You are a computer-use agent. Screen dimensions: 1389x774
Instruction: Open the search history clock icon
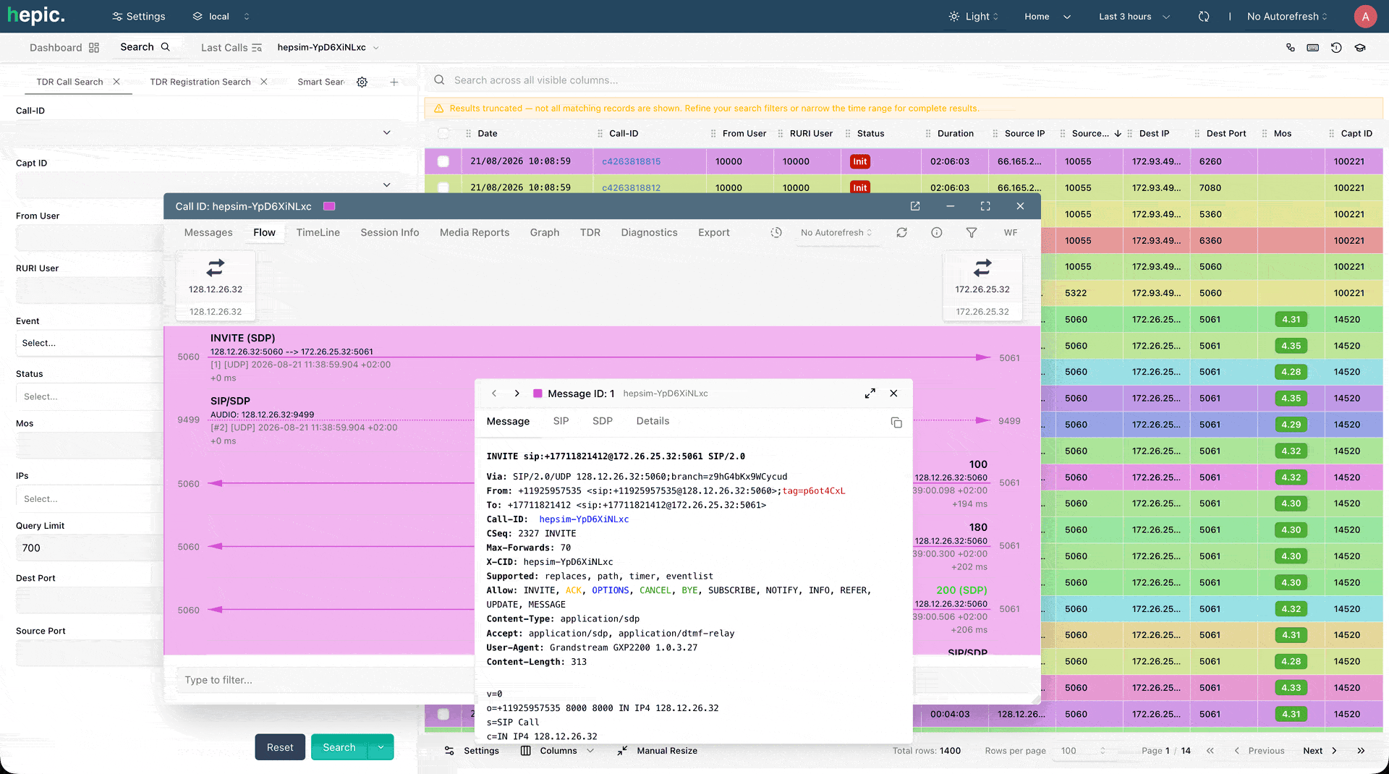pyautogui.click(x=1336, y=48)
